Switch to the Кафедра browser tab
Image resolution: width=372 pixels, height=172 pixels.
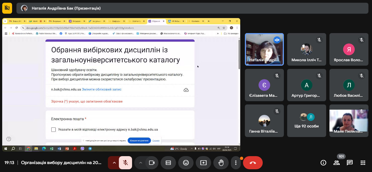pos(117,21)
